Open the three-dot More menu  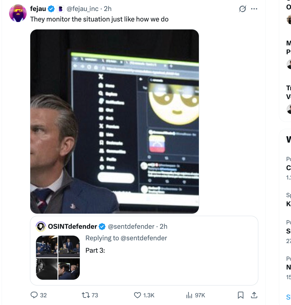(x=254, y=9)
